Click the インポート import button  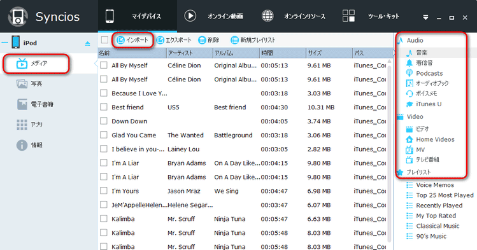[132, 40]
